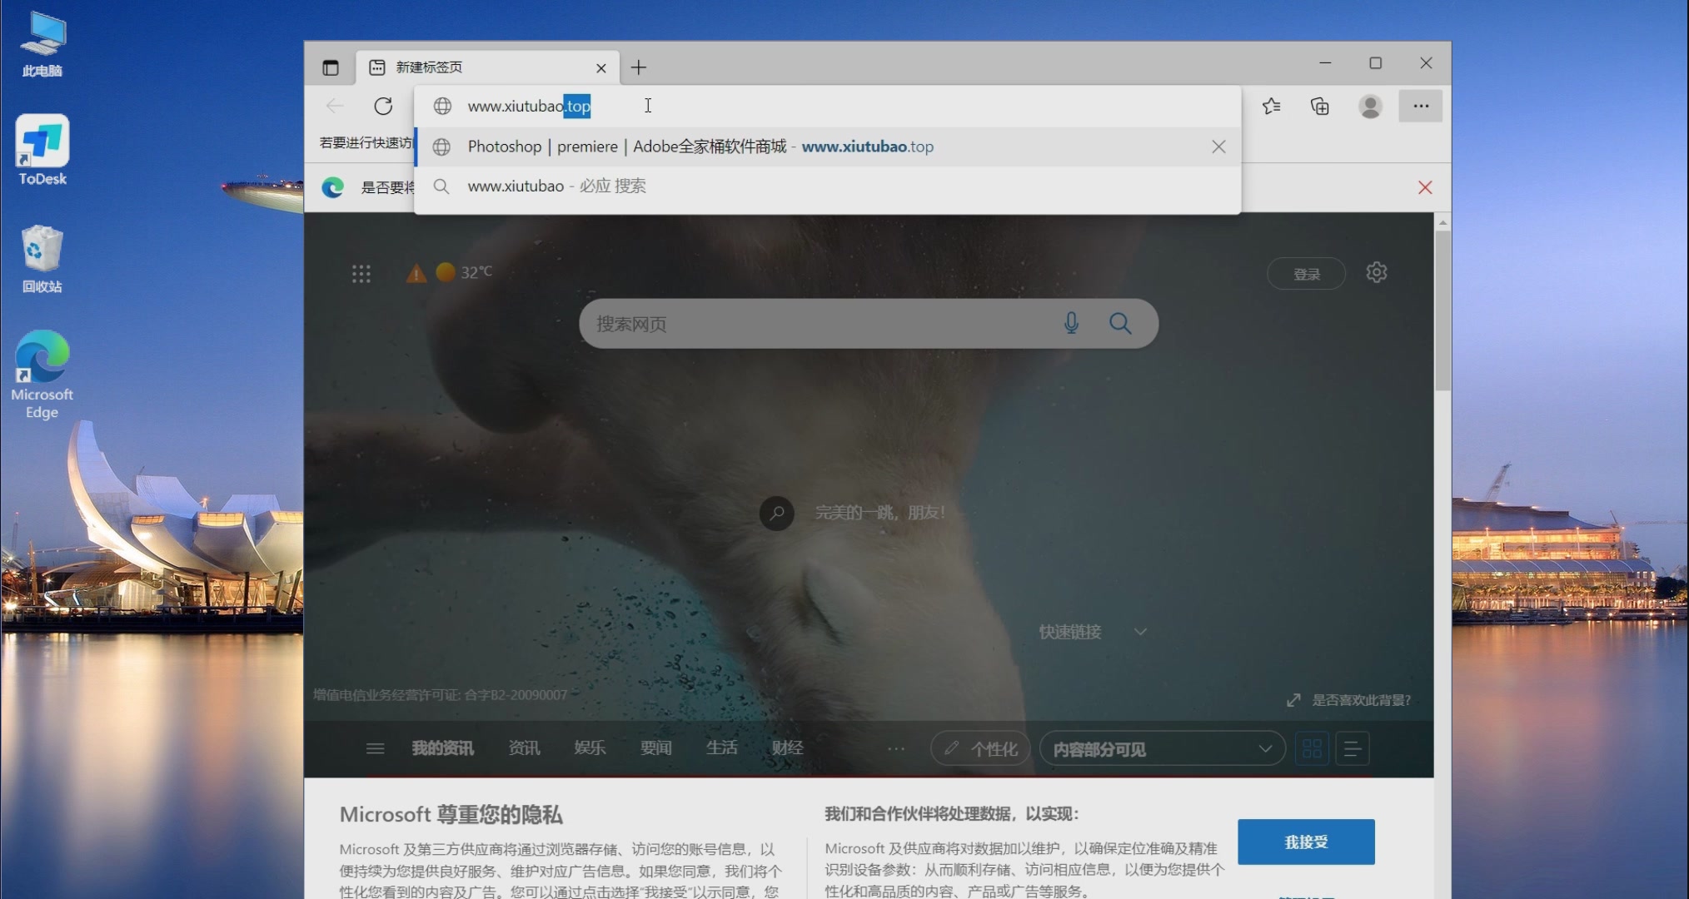The image size is (1689, 899).
Task: Select the 我的资讯 tab
Action: (442, 748)
